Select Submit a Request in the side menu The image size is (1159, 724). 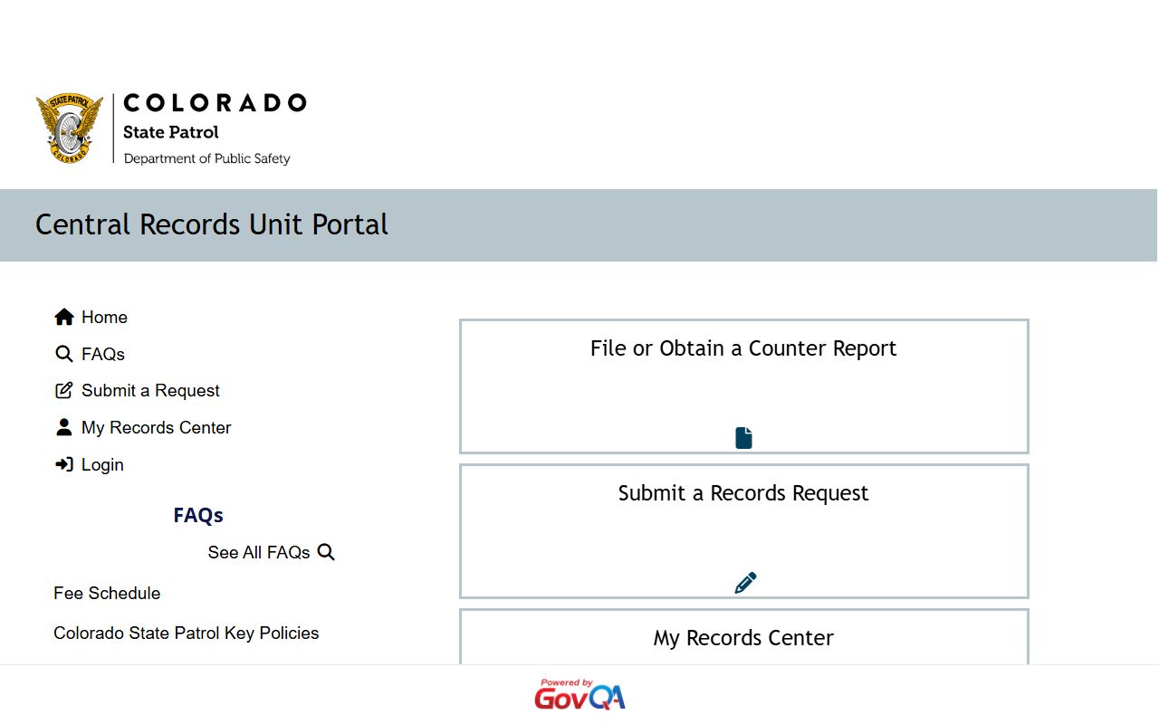[150, 390]
